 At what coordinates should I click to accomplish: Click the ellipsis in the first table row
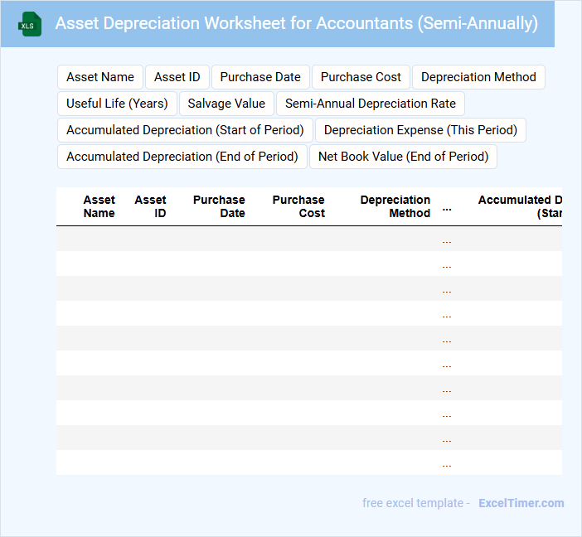pos(447,239)
